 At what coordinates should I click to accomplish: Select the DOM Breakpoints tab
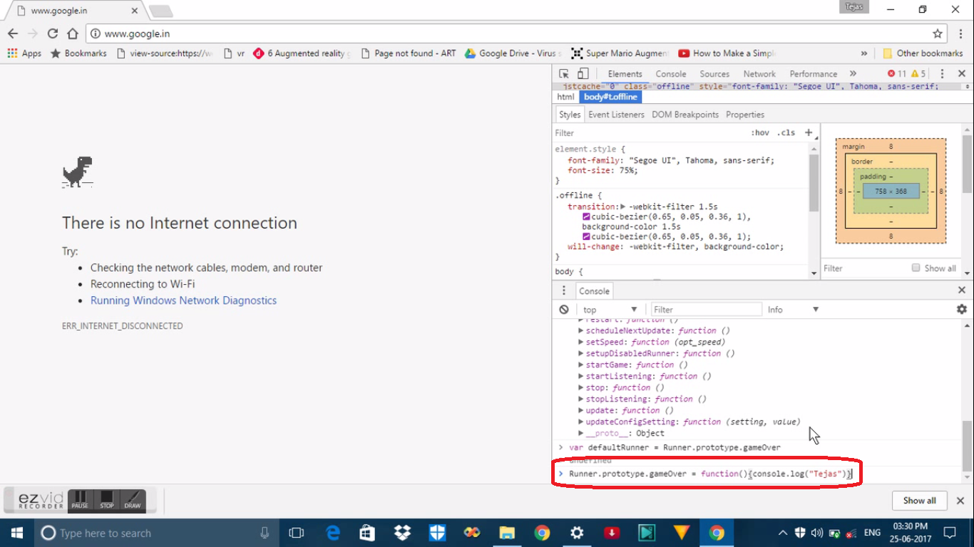point(685,115)
